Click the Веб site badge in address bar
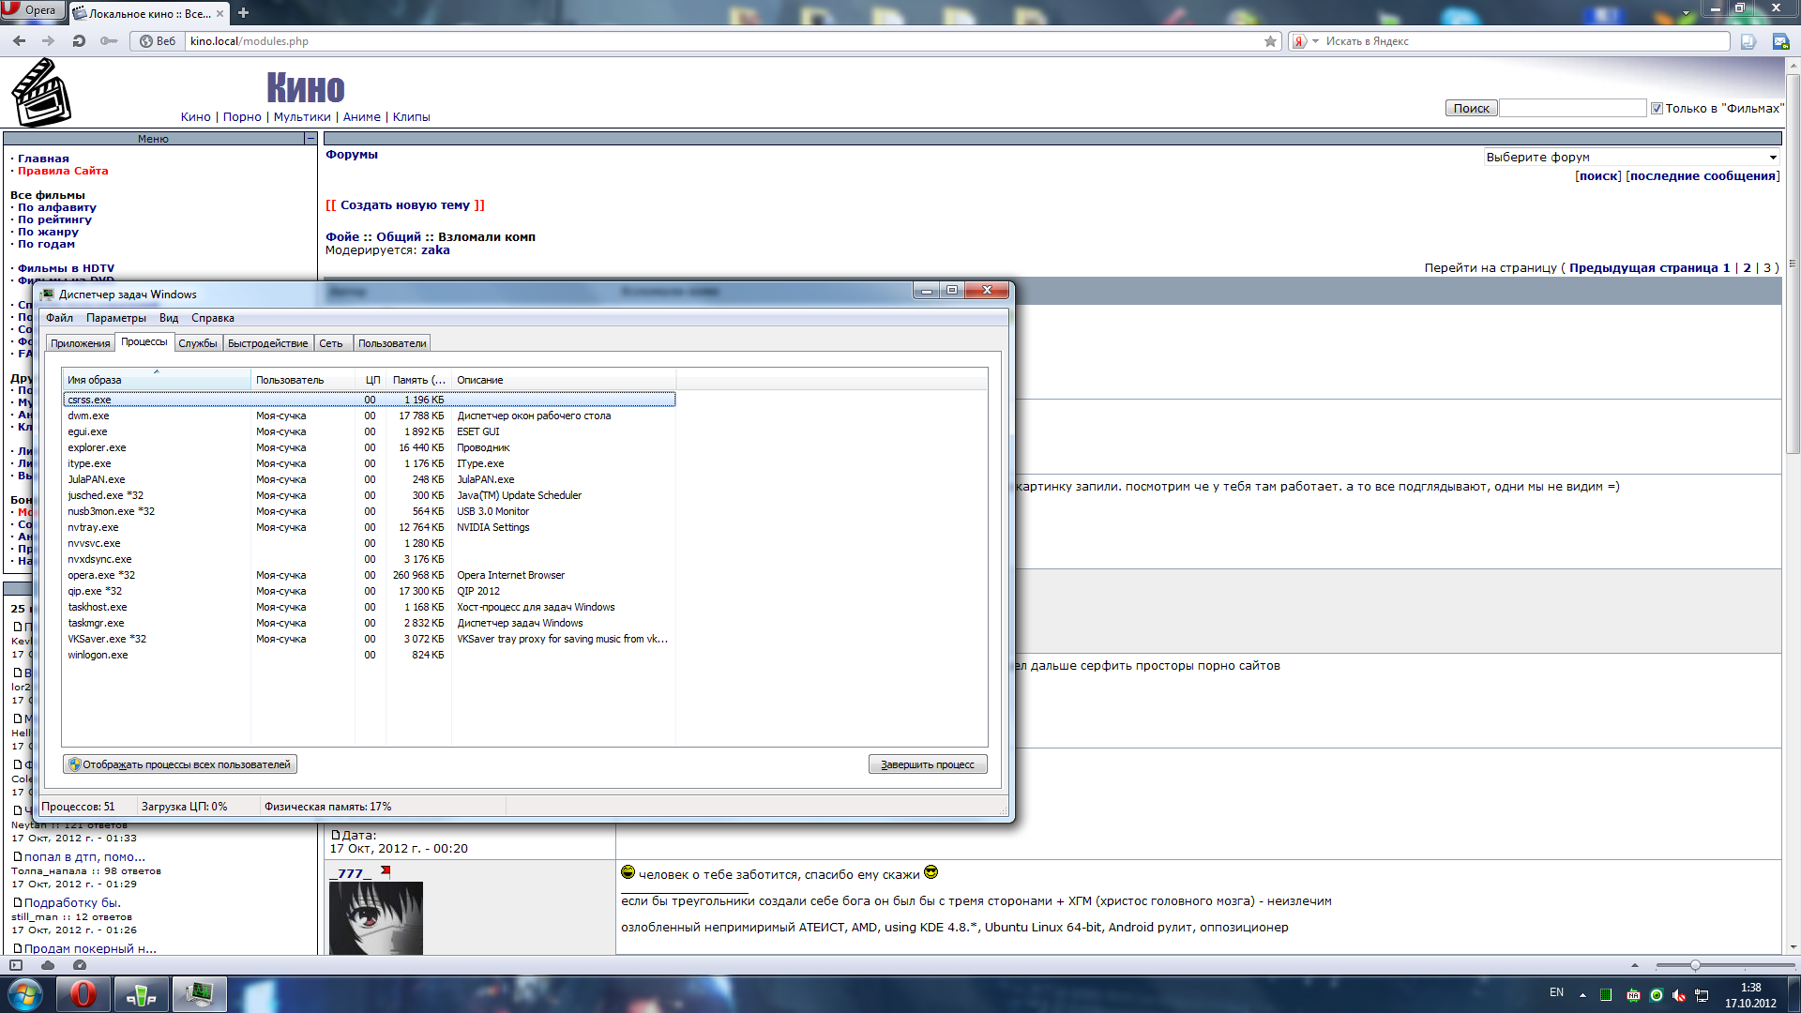1801x1013 pixels. point(158,41)
